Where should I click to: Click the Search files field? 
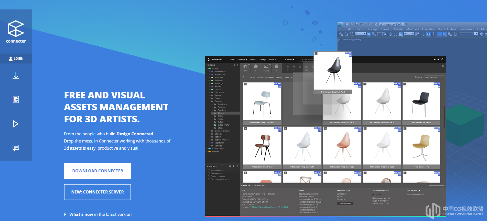[307, 60]
